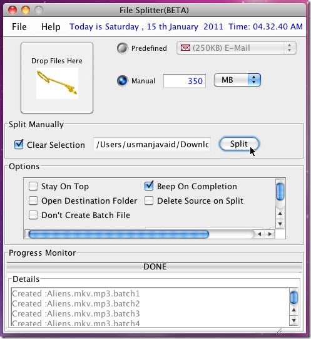Screen dimensions: 311x339
Task: Open the Help menu
Action: [51, 27]
